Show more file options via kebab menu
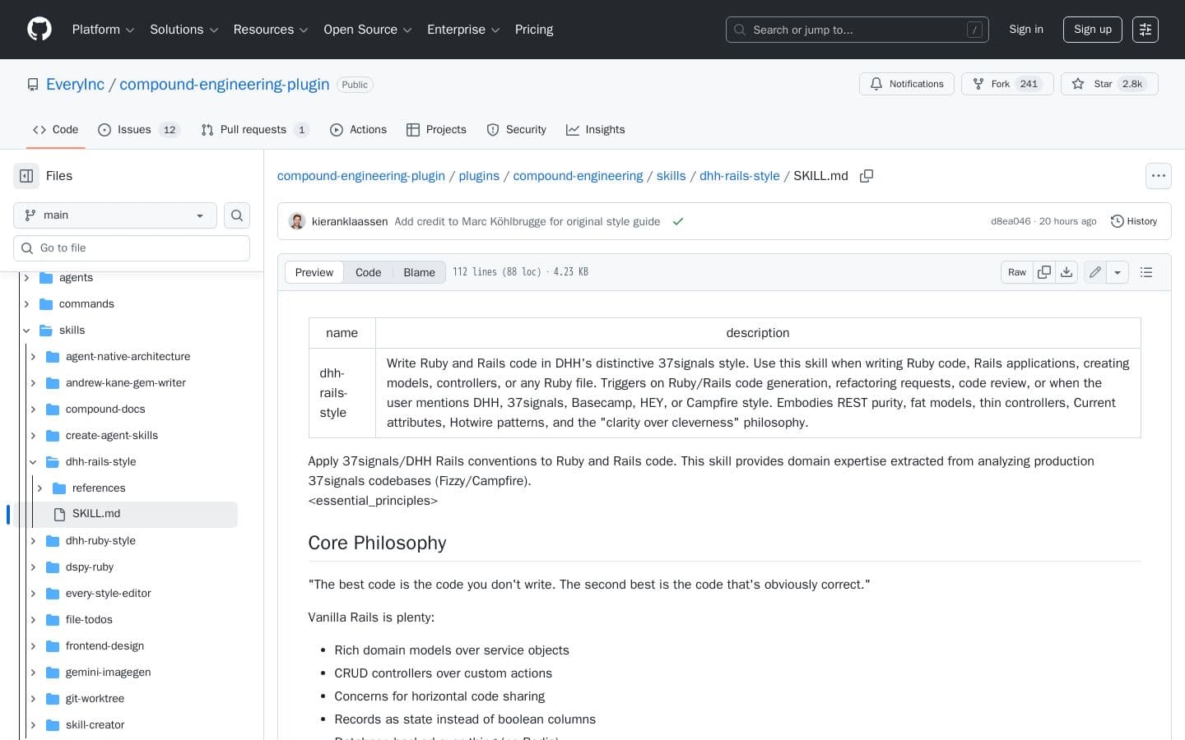 [x=1158, y=176]
